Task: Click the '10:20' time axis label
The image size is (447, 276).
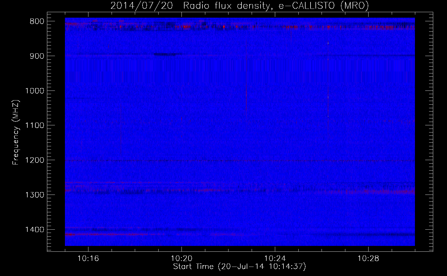Action: [x=182, y=259]
